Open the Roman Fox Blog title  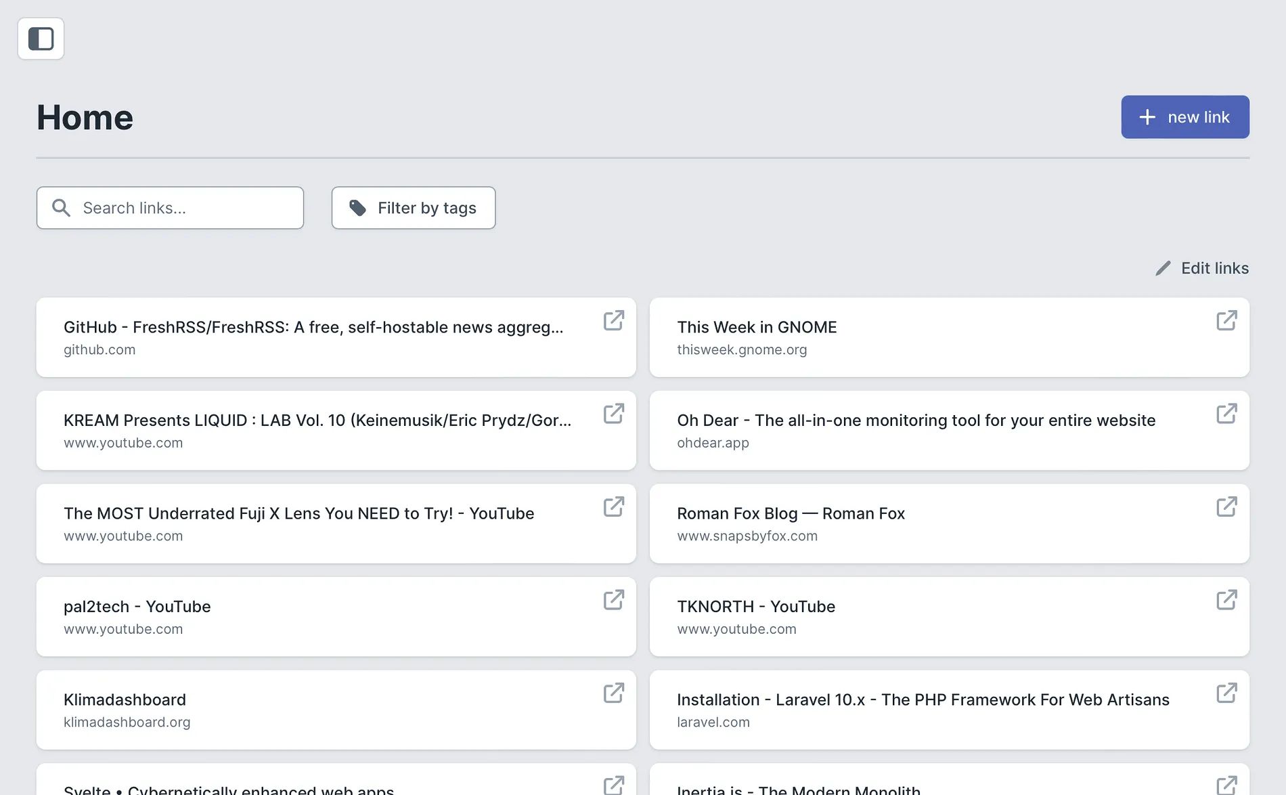coord(791,513)
